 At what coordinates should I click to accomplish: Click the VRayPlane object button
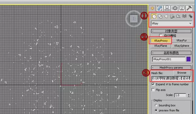pyautogui.click(x=160, y=46)
